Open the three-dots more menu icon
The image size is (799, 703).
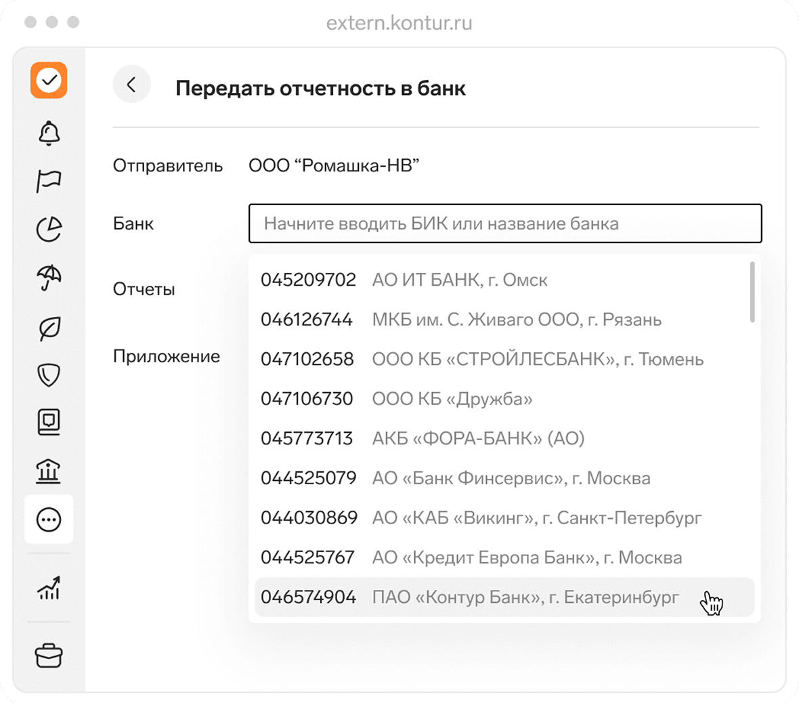tap(49, 519)
